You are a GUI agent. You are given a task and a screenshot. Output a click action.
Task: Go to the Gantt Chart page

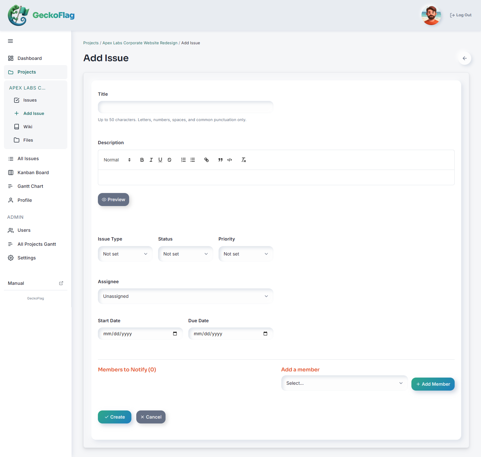[x=35, y=186]
